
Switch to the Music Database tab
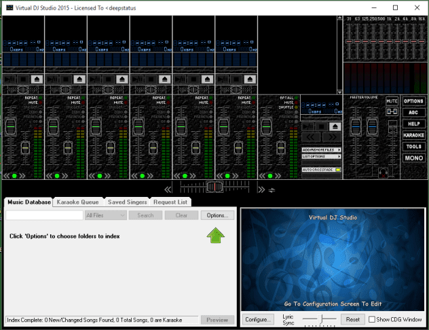29,202
